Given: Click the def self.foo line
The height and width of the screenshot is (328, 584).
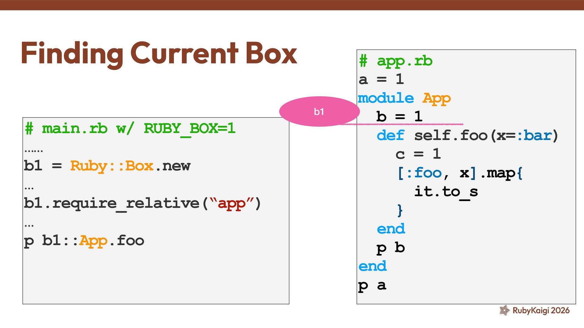Looking at the screenshot, I should coord(467,135).
